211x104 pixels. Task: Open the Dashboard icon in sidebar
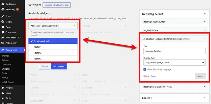[3, 4]
